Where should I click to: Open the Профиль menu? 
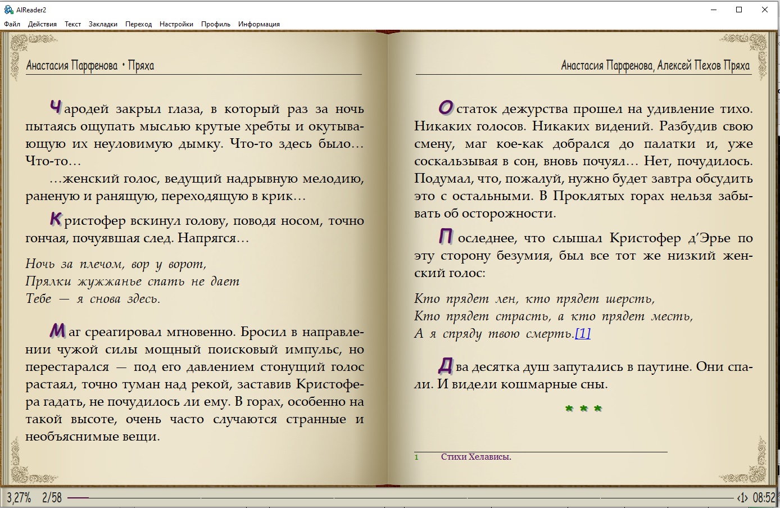tap(216, 24)
